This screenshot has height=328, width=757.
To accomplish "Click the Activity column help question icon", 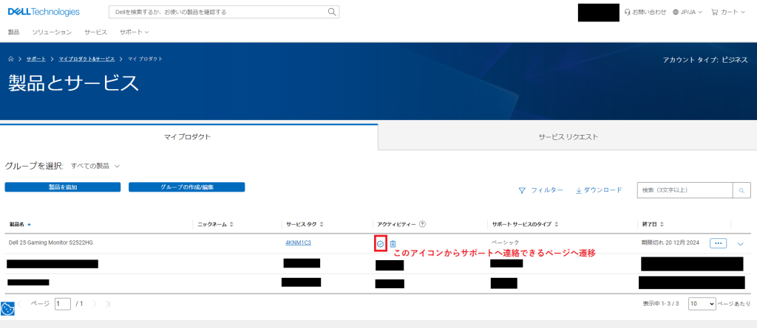I will pyautogui.click(x=422, y=224).
